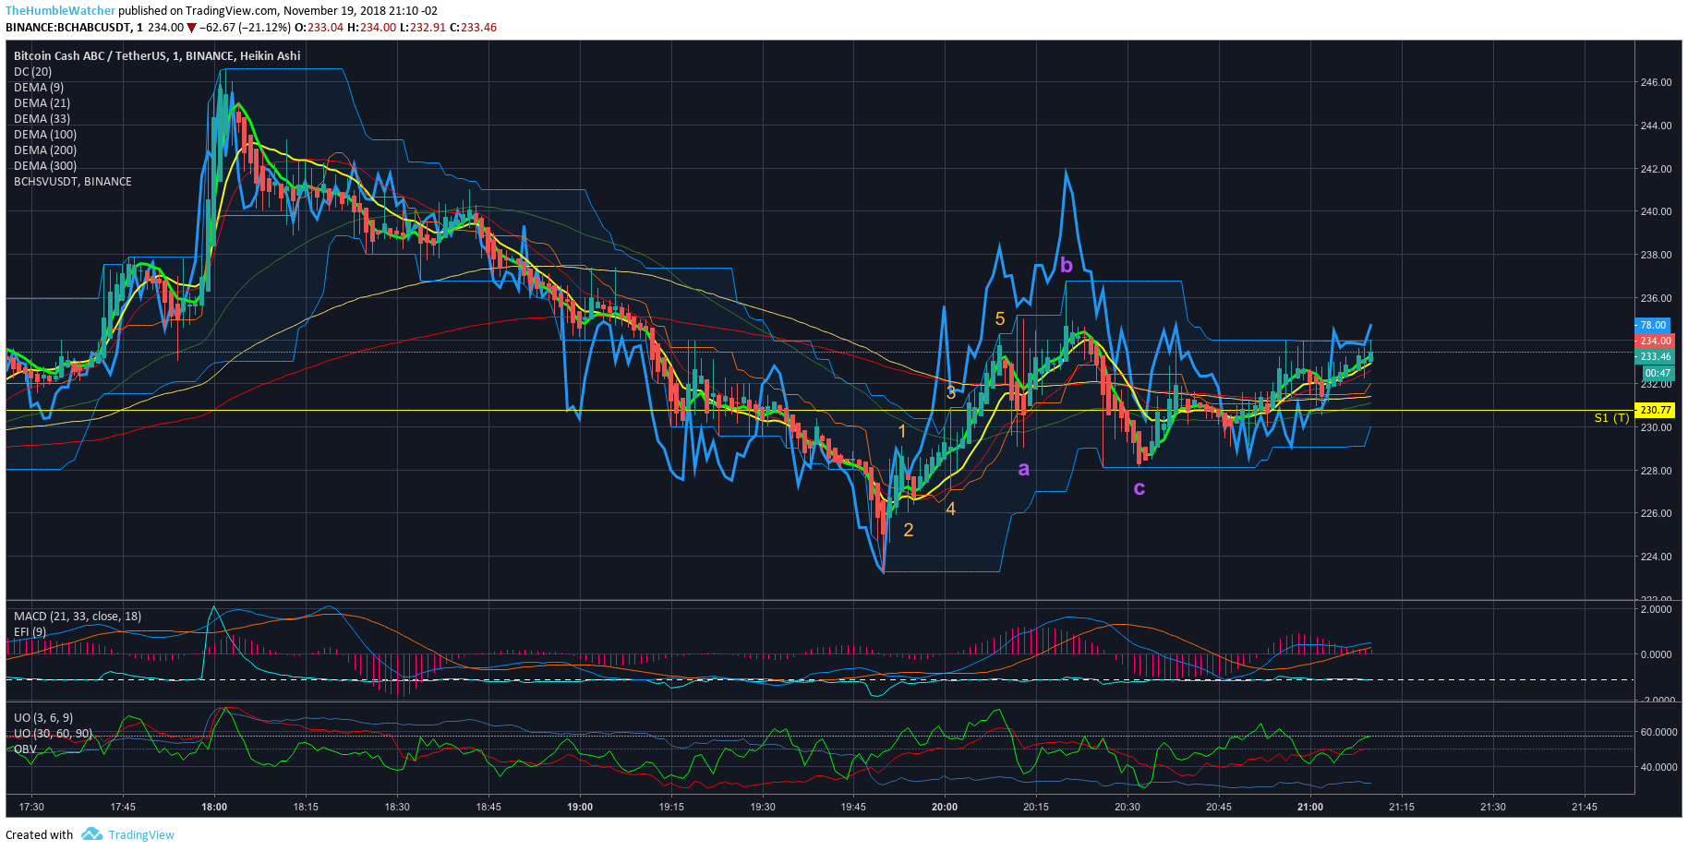The width and height of the screenshot is (1688, 851).
Task: Select the UO (3, 6, 9) indicator label
Action: (x=43, y=717)
